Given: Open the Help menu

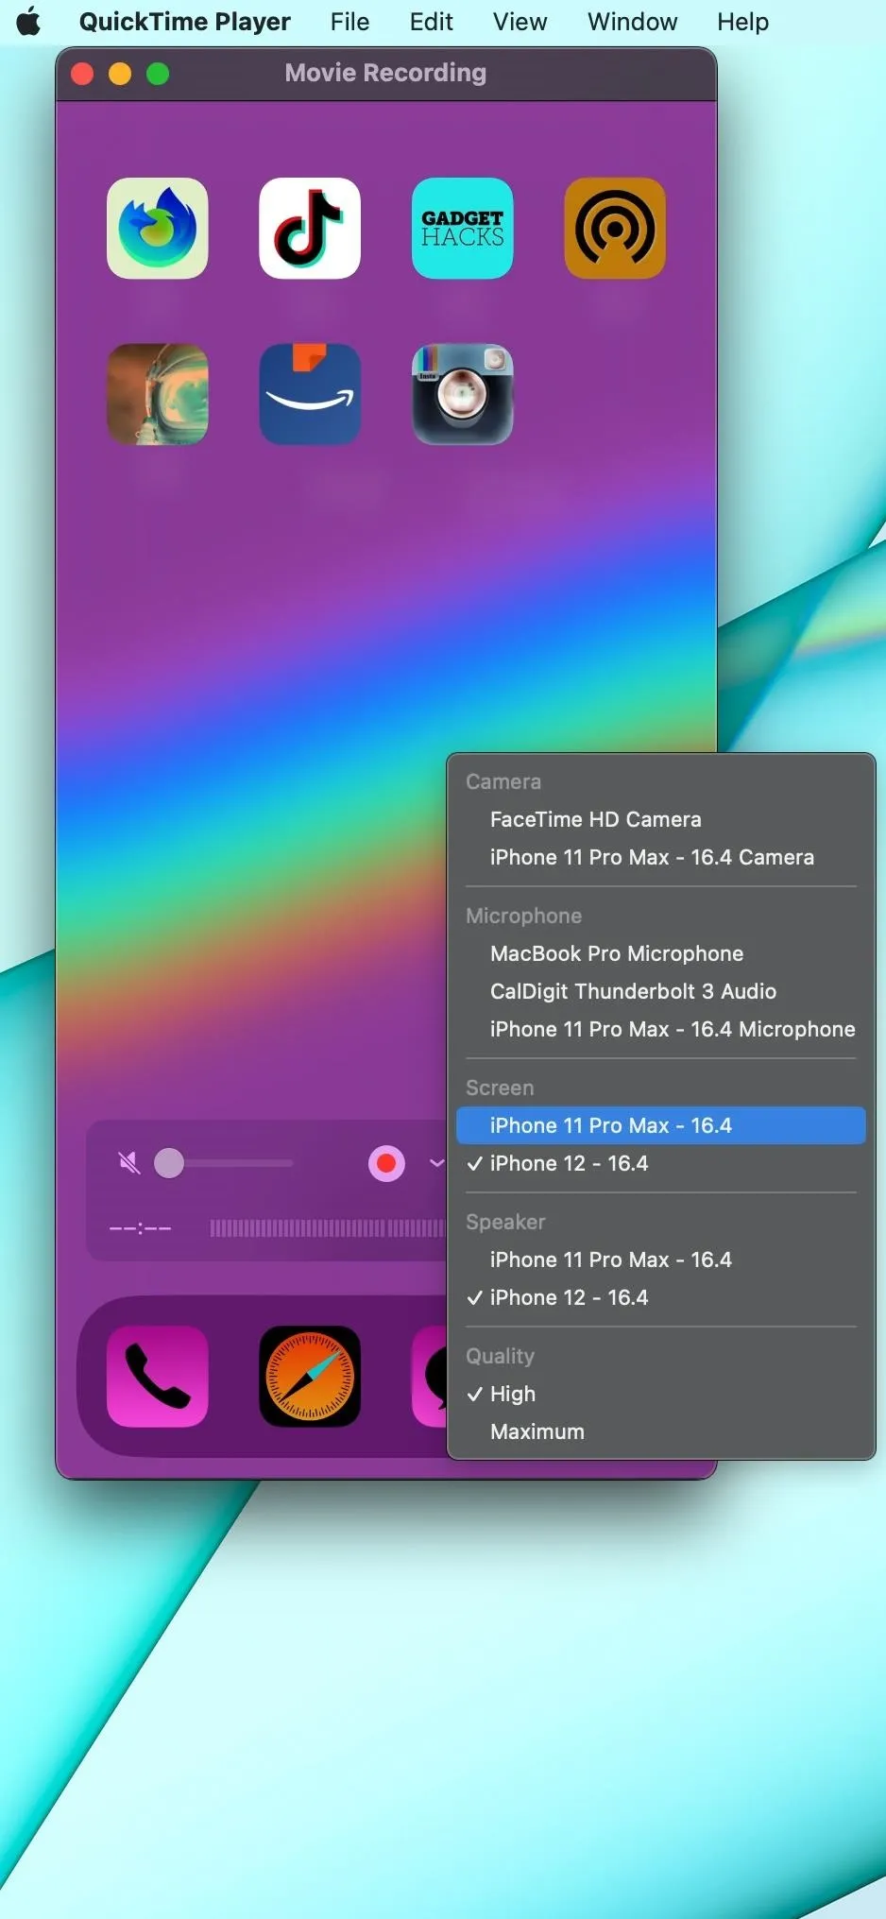Looking at the screenshot, I should coord(742,22).
